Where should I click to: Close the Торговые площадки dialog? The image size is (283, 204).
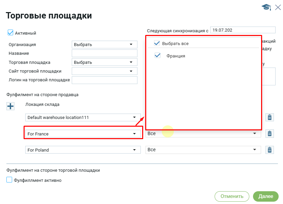click(278, 7)
